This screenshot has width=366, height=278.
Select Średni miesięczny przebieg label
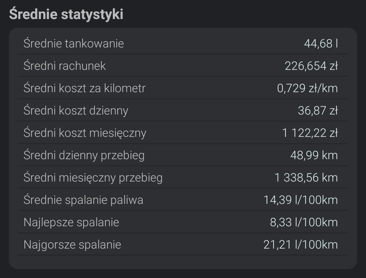point(93,178)
